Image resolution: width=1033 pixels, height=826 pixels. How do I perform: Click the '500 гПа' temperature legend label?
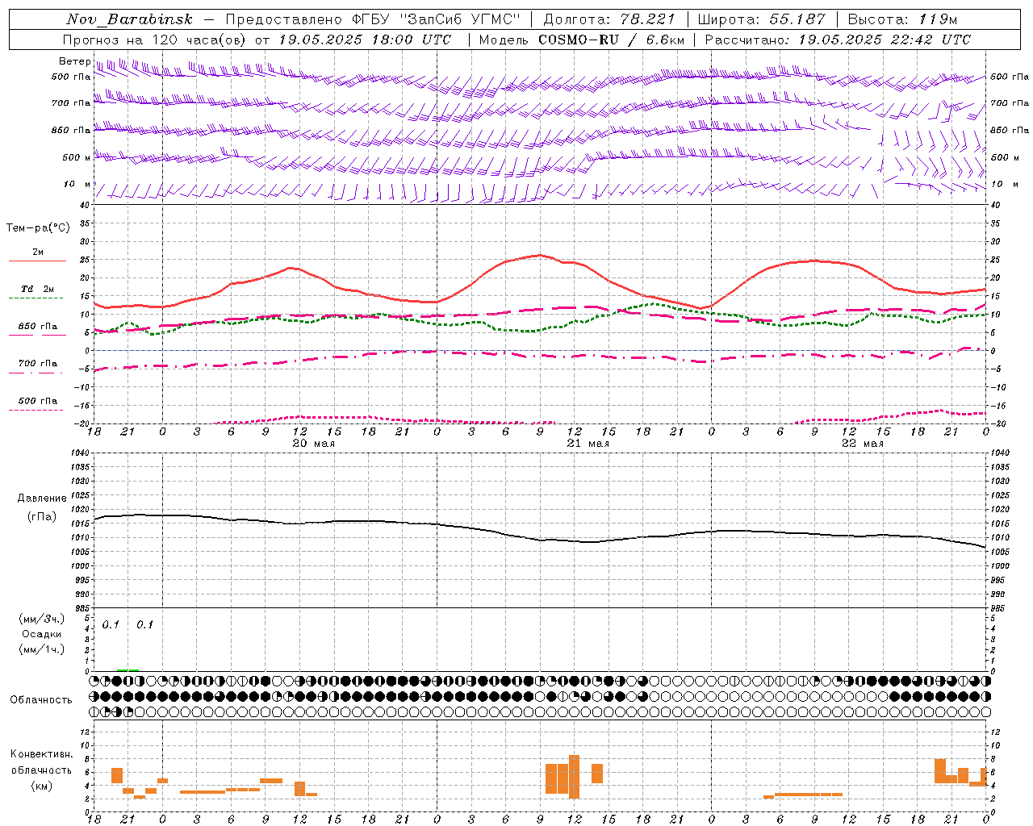coord(38,400)
